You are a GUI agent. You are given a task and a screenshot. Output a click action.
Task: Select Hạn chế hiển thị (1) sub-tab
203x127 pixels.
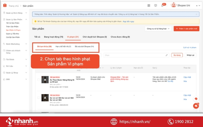tap(63, 46)
